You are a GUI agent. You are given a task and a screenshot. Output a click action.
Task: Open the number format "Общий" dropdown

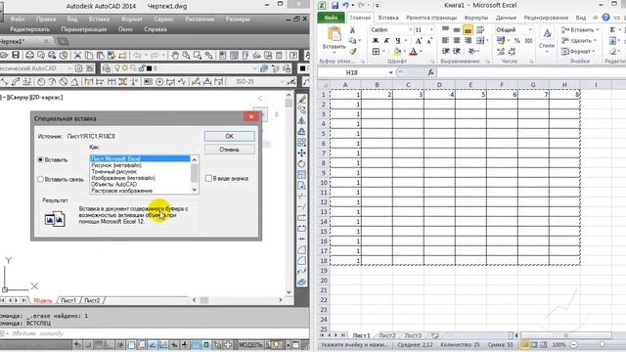[530, 30]
